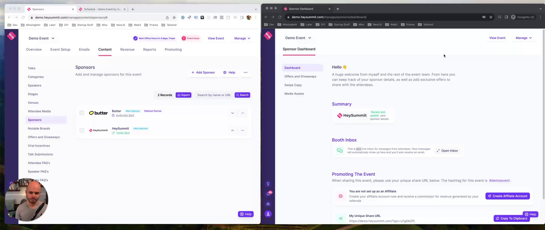Screen dimensions: 545x230
Task: Reload the Sponsor Dashboard browser page
Action: tap(280, 17)
